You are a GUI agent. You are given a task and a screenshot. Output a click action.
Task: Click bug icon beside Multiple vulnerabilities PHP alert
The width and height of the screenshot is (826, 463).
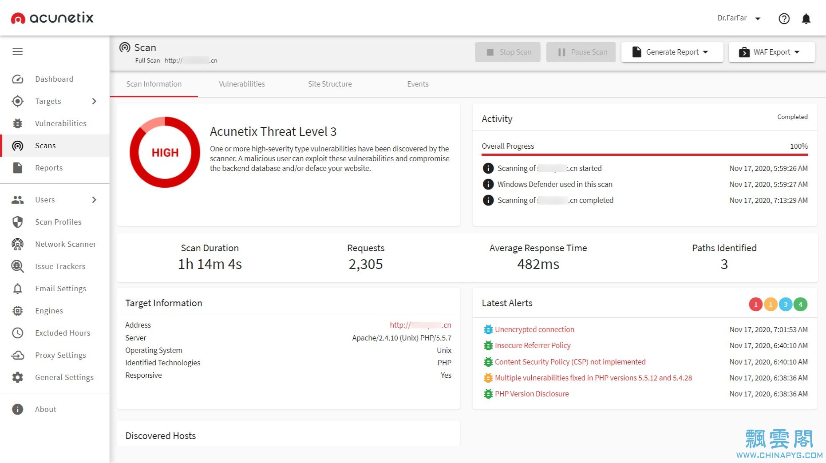tap(488, 378)
